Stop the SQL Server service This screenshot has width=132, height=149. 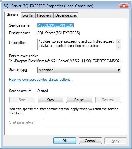[x=51, y=100]
